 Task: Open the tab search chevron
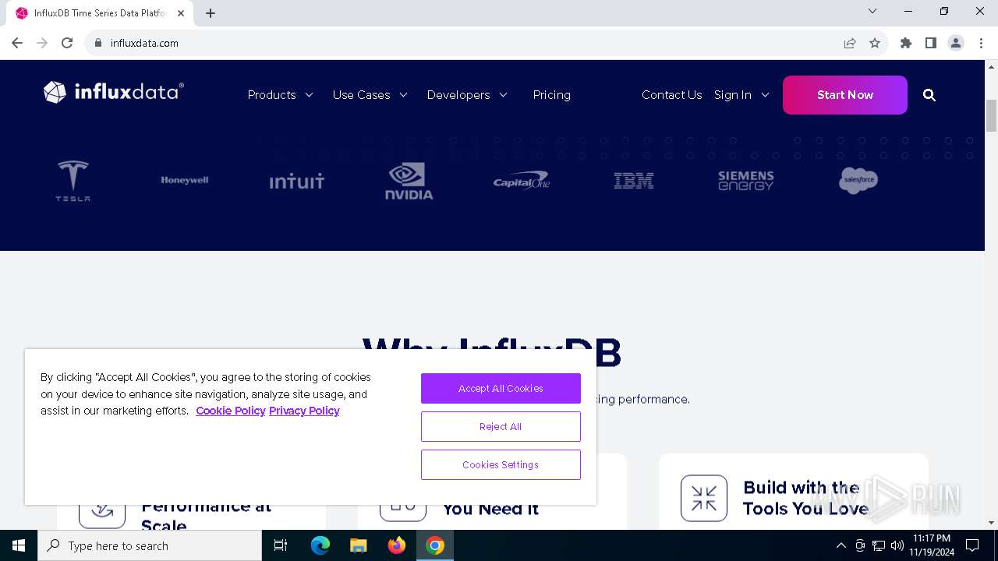(872, 11)
